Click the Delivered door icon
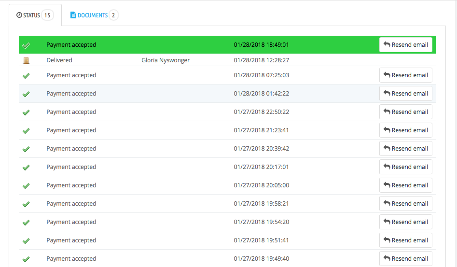Image resolution: width=457 pixels, height=267 pixels. point(26,61)
